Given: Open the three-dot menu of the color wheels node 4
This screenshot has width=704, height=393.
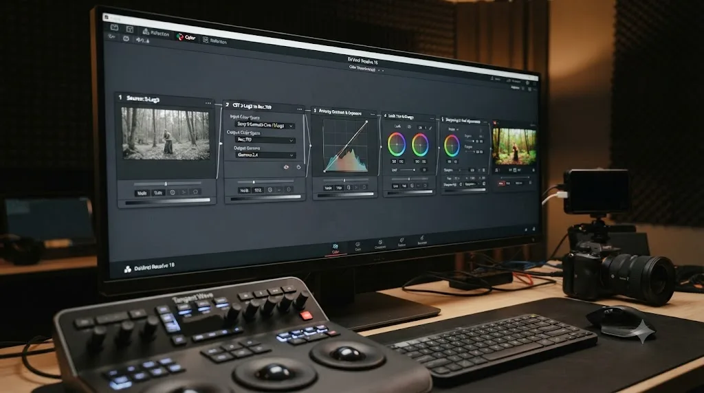Looking at the screenshot, I should (x=432, y=118).
